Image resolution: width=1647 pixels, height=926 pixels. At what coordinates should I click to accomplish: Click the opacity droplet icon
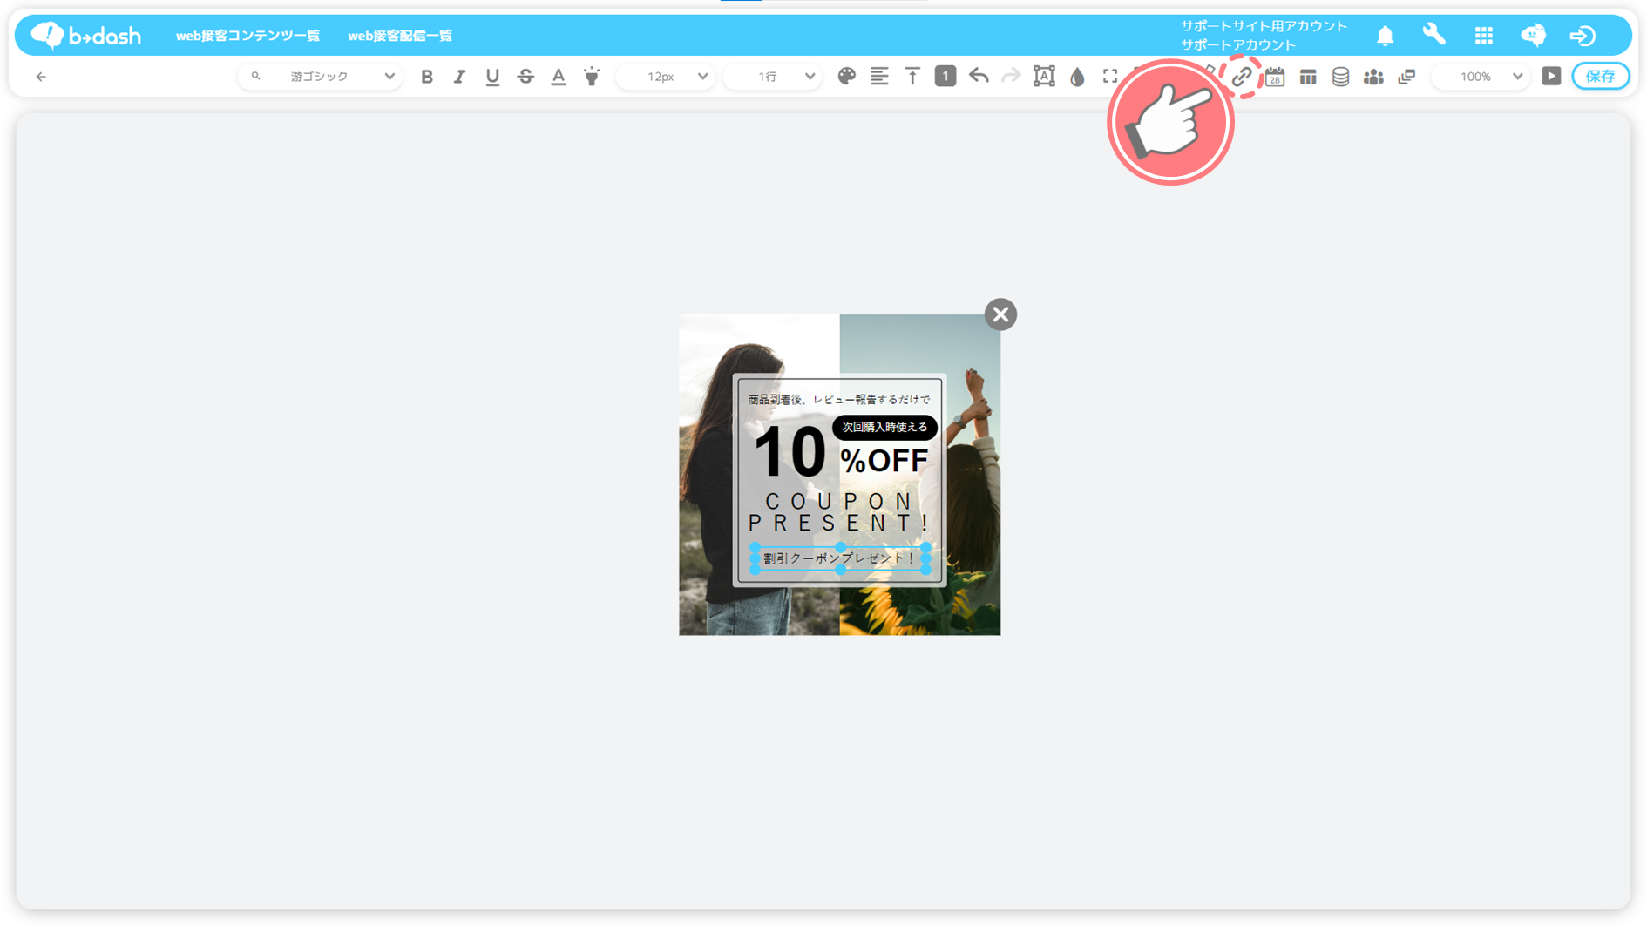(x=1077, y=77)
